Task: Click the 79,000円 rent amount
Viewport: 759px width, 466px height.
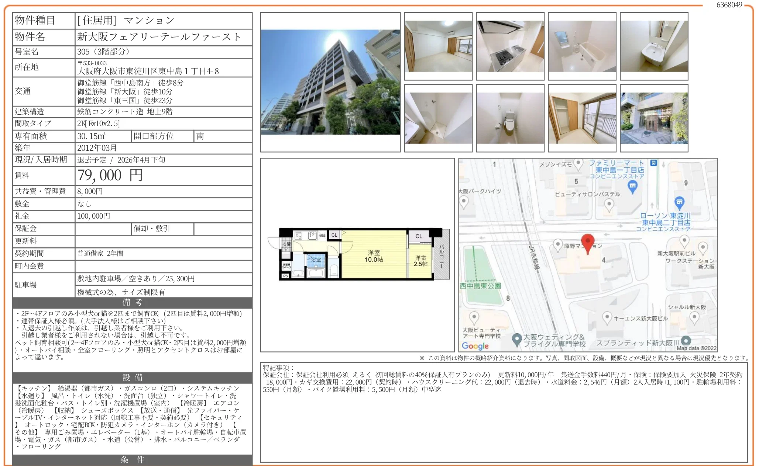Action: [110, 175]
